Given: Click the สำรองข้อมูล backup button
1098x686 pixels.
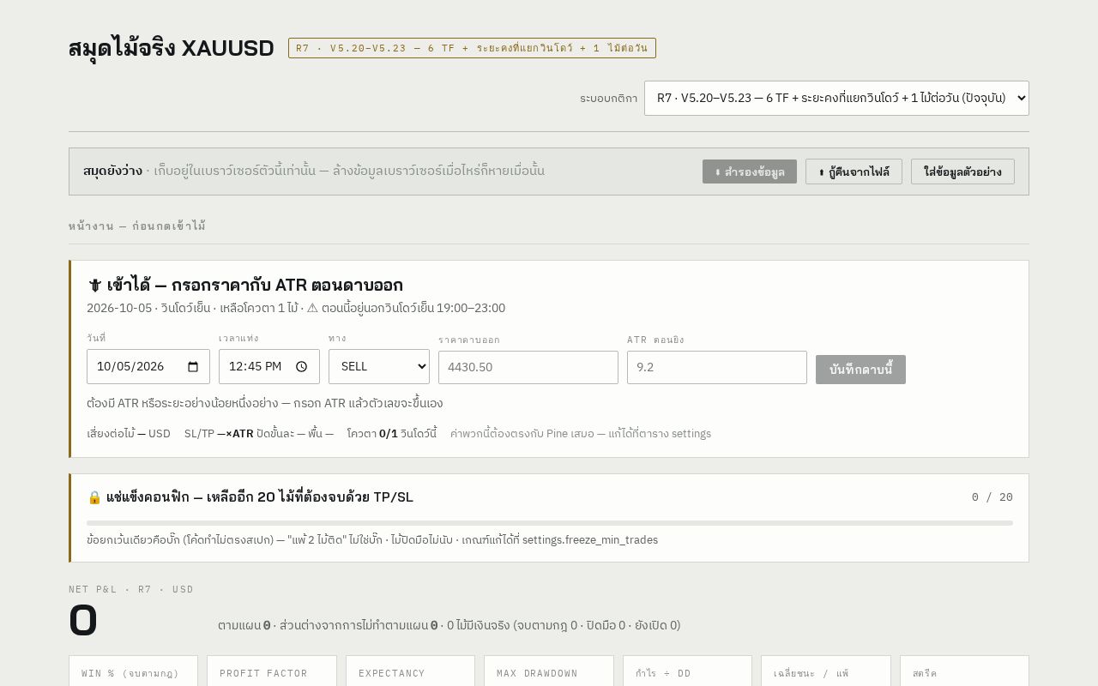Looking at the screenshot, I should [750, 171].
